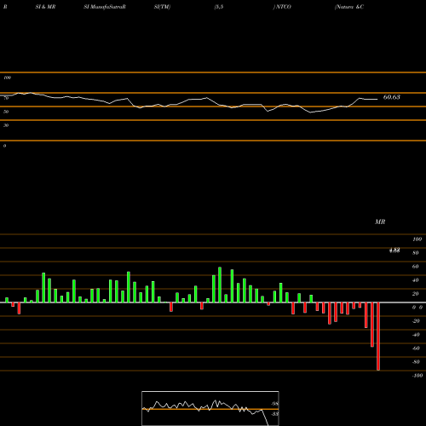The image size is (426, 426).
Task: Open the mini RSI overview chart thumbnail
Action: click(210, 408)
